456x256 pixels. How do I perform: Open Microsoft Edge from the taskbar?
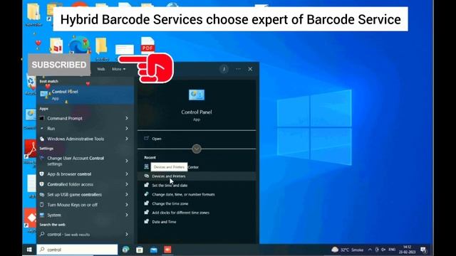(125, 250)
